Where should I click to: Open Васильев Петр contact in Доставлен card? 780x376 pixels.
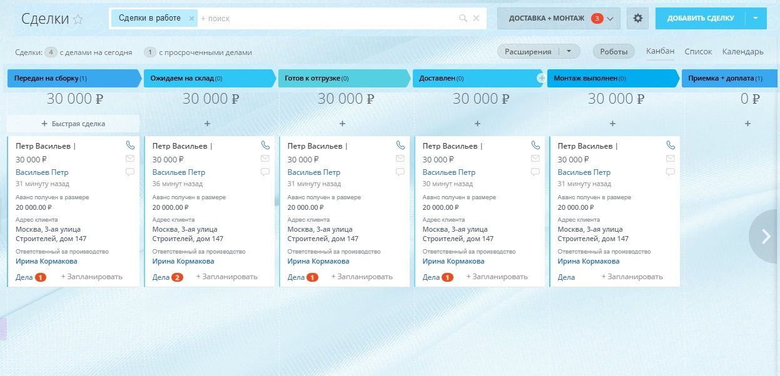449,172
